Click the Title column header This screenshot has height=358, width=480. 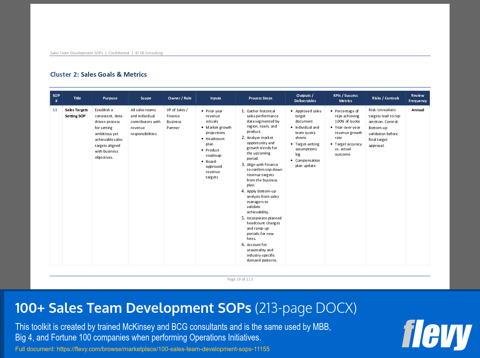[77, 98]
